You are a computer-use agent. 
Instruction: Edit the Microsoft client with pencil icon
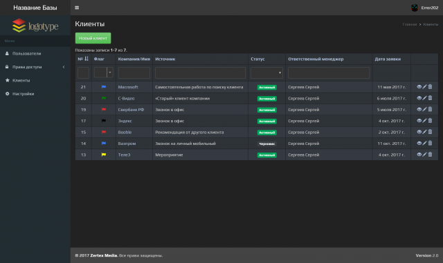pos(424,87)
